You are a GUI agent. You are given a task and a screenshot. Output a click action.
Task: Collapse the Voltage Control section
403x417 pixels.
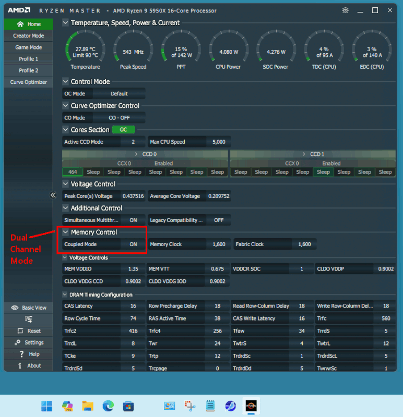[x=65, y=184]
